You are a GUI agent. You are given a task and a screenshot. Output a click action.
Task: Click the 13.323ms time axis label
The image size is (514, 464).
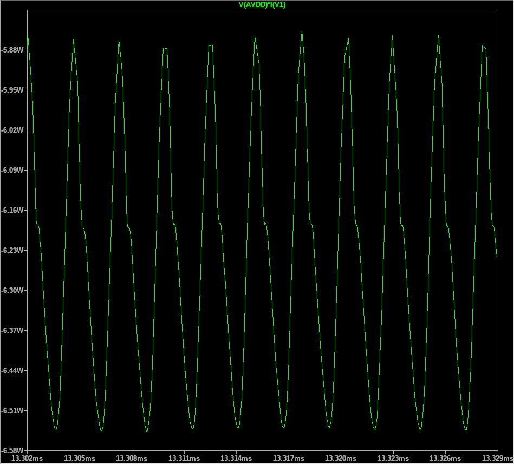click(393, 458)
